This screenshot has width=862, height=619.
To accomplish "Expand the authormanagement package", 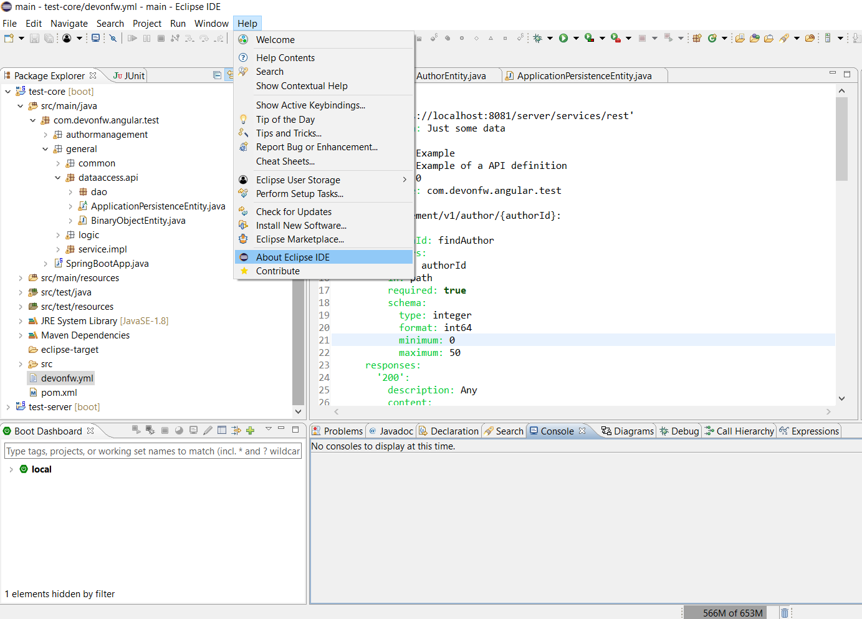I will tap(45, 135).
